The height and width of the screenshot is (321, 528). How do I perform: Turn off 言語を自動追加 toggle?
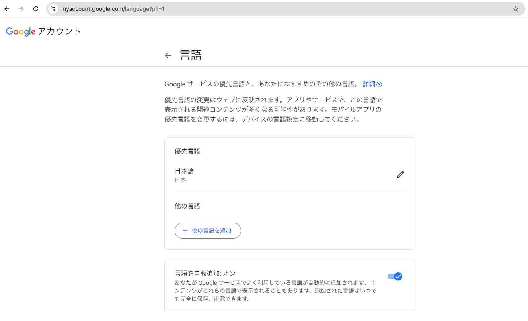pos(395,276)
